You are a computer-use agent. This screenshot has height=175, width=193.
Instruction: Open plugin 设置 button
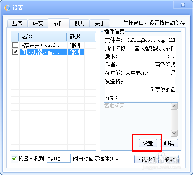coord(148,143)
